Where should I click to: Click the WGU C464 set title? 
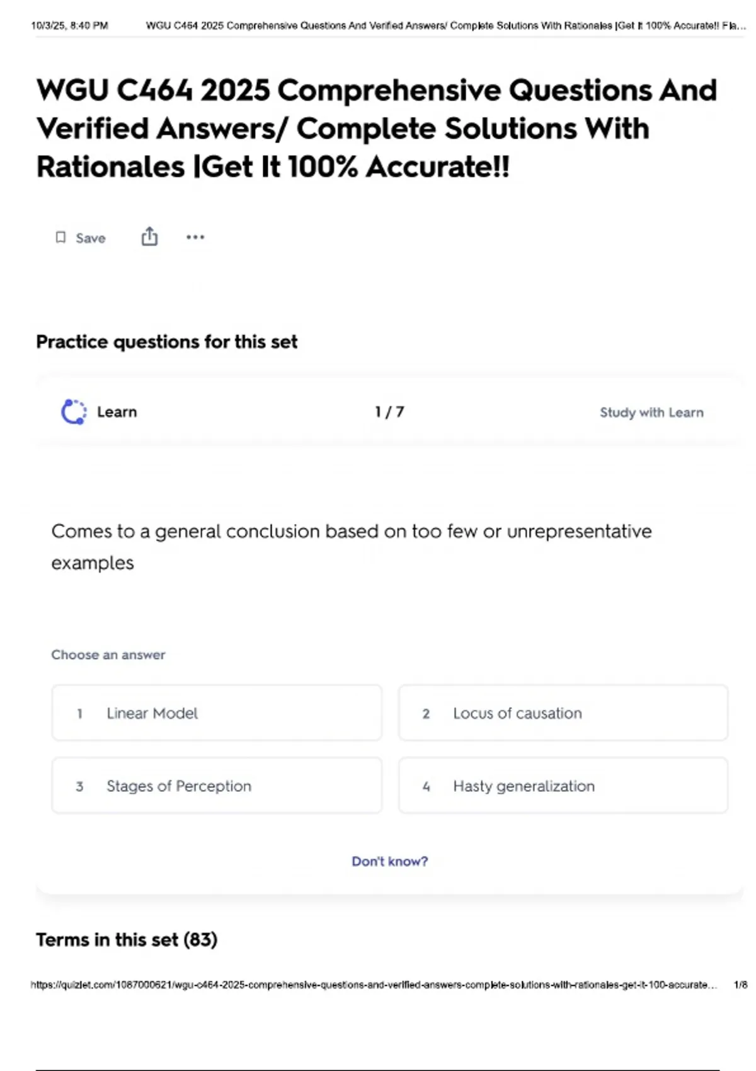click(x=377, y=129)
